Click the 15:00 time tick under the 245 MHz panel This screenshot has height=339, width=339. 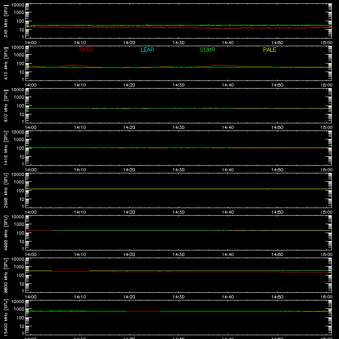tap(326, 43)
